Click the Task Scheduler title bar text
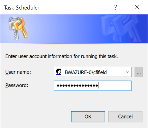Screen dimensions: 148x128 coord(22,8)
